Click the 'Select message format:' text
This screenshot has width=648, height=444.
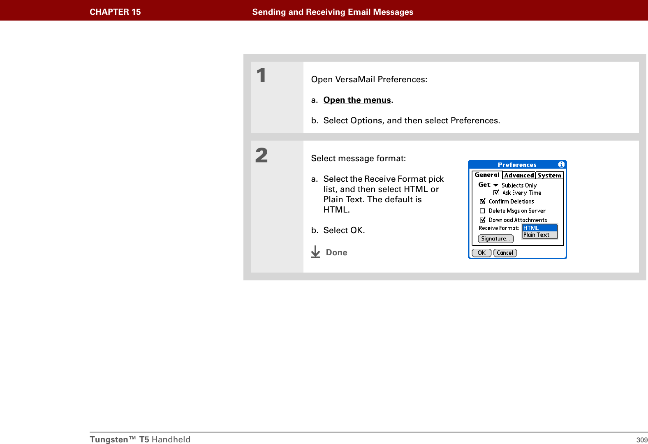pos(359,158)
